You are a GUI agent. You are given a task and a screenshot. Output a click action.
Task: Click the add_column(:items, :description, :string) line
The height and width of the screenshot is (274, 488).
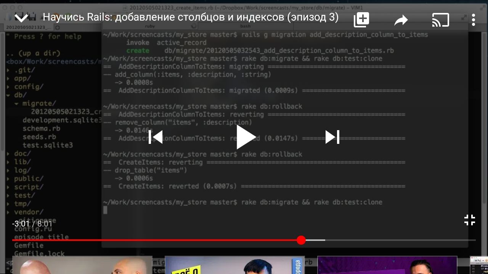coord(187,75)
